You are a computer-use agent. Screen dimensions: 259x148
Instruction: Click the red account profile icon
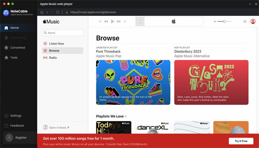pos(253,21)
